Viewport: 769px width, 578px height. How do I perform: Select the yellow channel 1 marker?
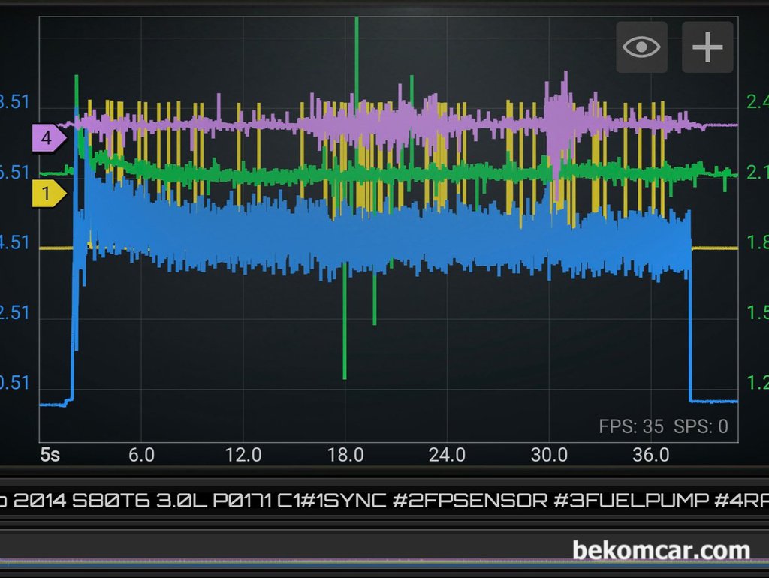click(49, 193)
